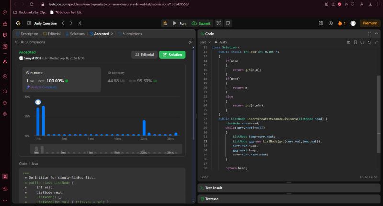Viewport: 383px width, 206px height.
Task: Expand the Test Result panel
Action: (289, 188)
